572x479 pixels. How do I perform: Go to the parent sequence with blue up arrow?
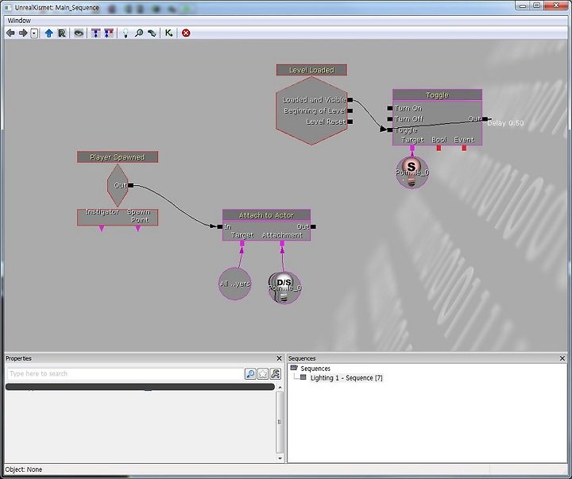click(x=49, y=33)
